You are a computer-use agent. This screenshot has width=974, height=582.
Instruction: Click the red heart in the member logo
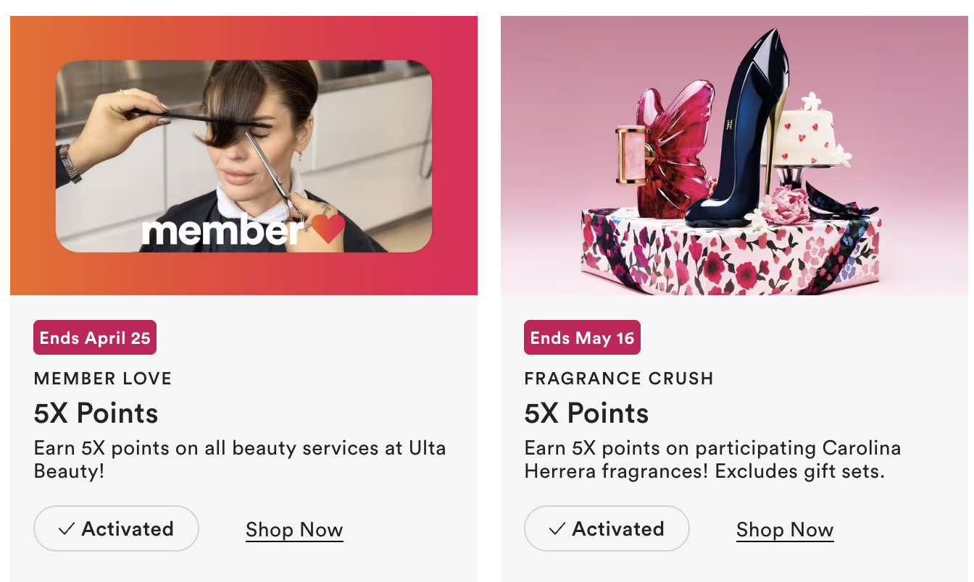(328, 230)
